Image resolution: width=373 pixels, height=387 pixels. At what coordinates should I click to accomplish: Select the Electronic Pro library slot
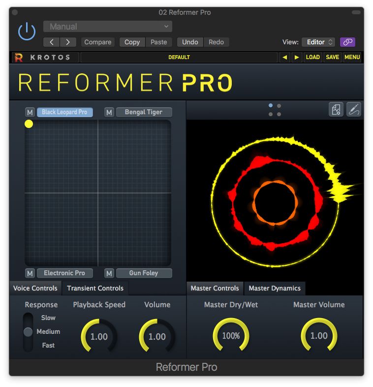coord(64,273)
